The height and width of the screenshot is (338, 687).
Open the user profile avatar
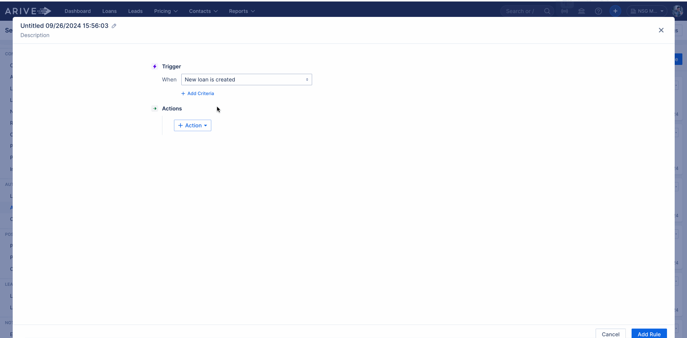point(677,11)
